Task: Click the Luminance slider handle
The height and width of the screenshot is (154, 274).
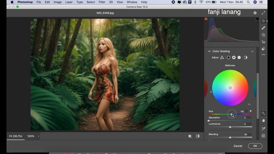Action: pos(230,127)
